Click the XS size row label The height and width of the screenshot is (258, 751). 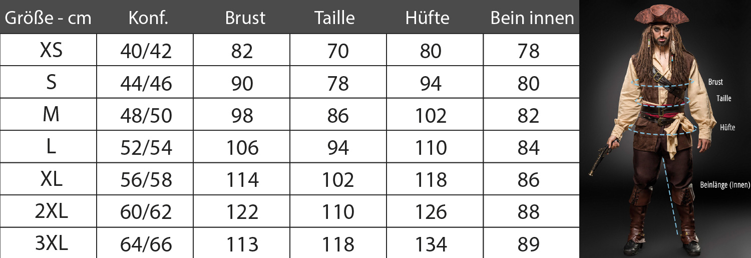click(51, 50)
